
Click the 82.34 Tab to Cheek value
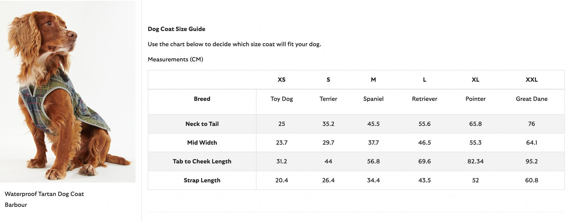(x=475, y=161)
